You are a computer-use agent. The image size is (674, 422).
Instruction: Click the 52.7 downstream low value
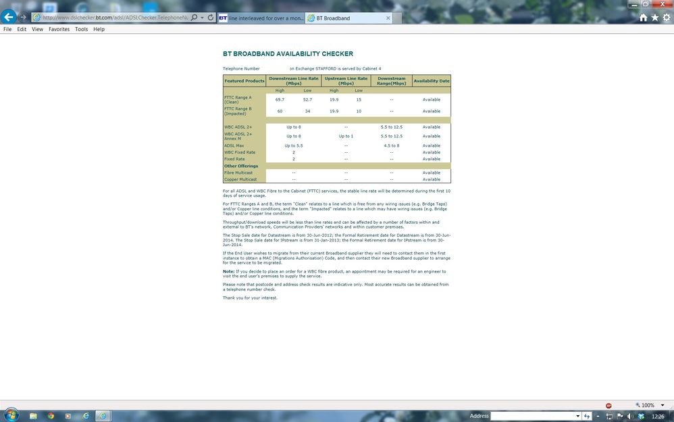(x=307, y=100)
